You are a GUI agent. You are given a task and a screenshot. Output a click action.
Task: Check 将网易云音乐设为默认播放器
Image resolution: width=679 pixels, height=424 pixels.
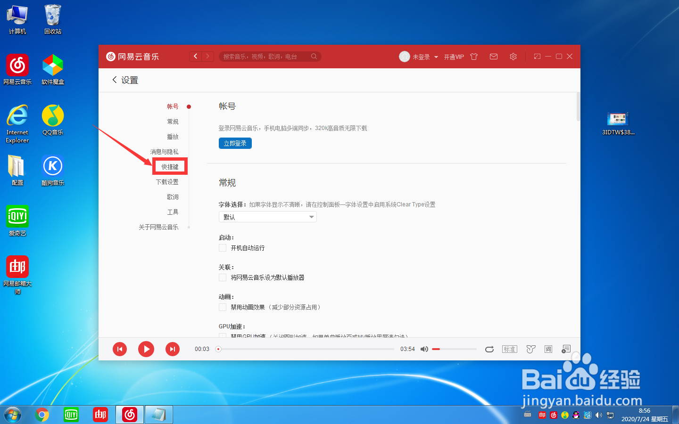pos(223,277)
